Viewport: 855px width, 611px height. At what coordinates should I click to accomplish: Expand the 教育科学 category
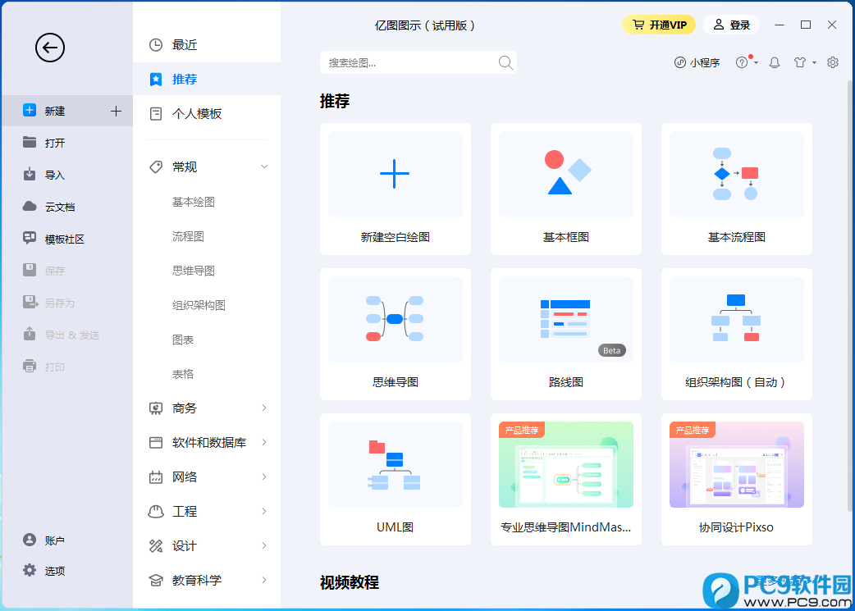point(264,580)
